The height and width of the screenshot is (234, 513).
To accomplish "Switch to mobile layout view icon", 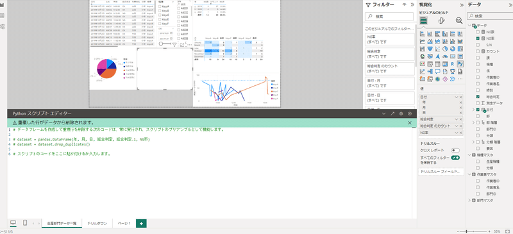I will click(x=25, y=223).
